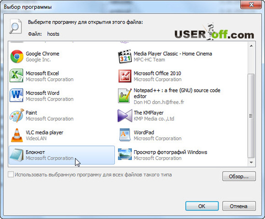Screen dimensions: 265x219
Task: Select the Блокнот notepad icon
Action: 17,155
